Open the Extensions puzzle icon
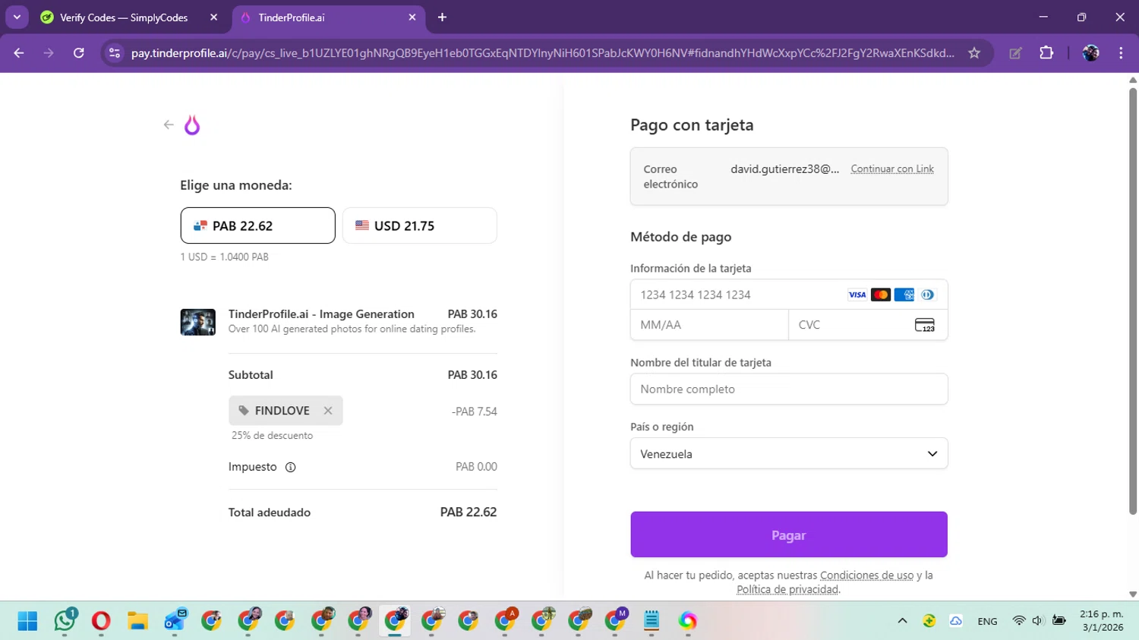The image size is (1139, 640). [1046, 53]
